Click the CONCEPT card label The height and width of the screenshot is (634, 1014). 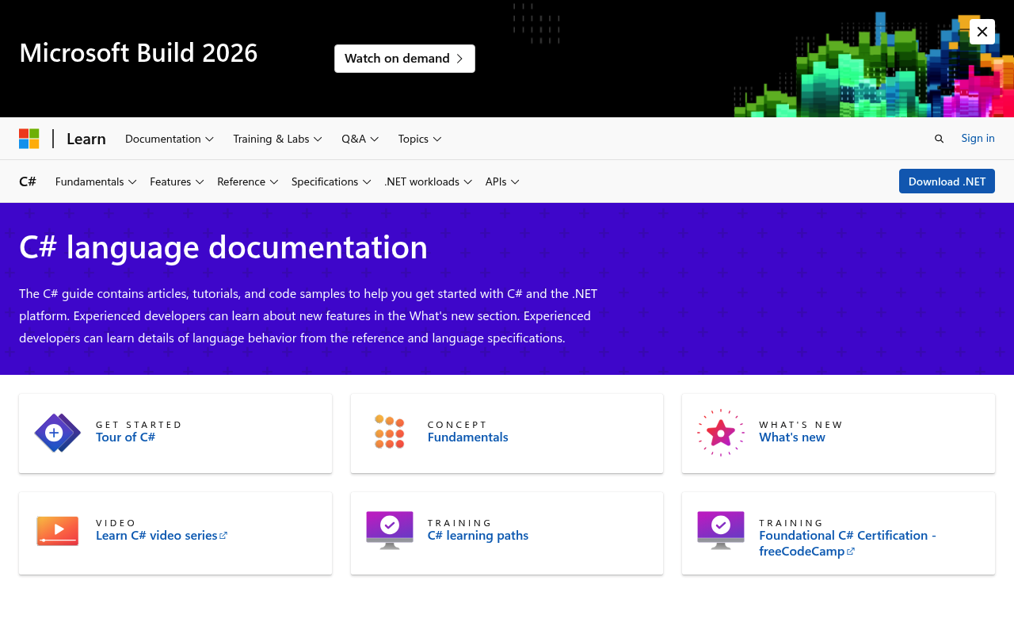457,425
